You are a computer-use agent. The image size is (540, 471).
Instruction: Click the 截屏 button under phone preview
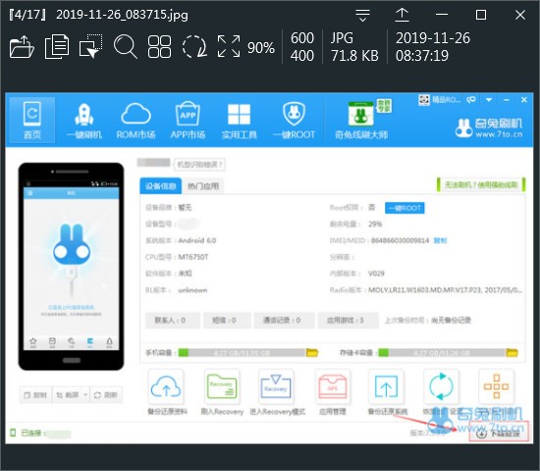click(x=68, y=394)
